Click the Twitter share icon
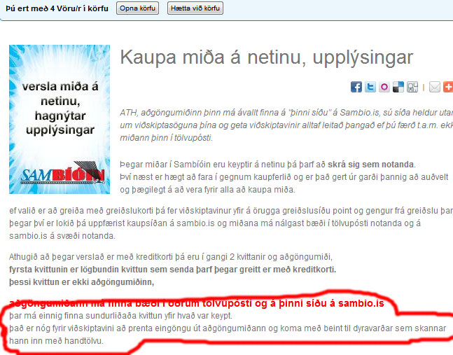This screenshot has width=453, height=355. point(370,87)
